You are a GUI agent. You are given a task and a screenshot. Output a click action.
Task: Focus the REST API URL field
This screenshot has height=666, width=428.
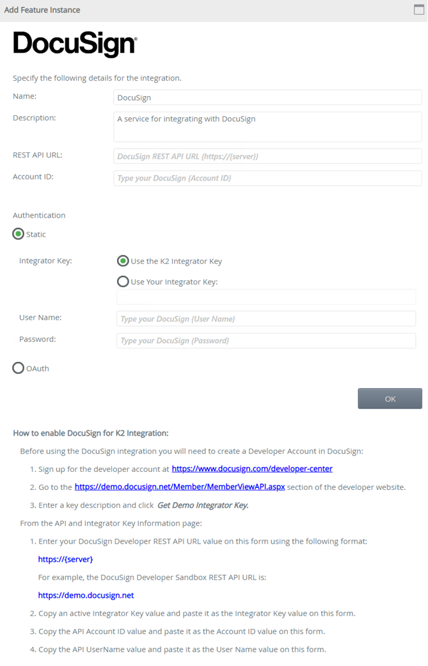(x=267, y=156)
